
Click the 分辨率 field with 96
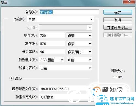click(x=52, y=52)
